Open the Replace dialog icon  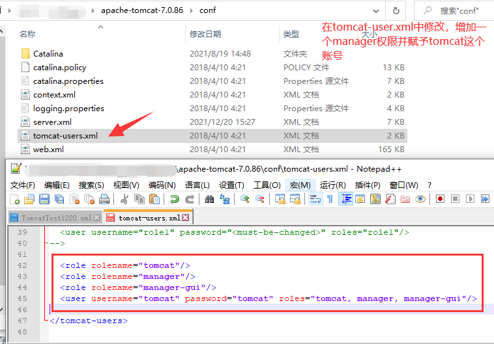click(225, 199)
